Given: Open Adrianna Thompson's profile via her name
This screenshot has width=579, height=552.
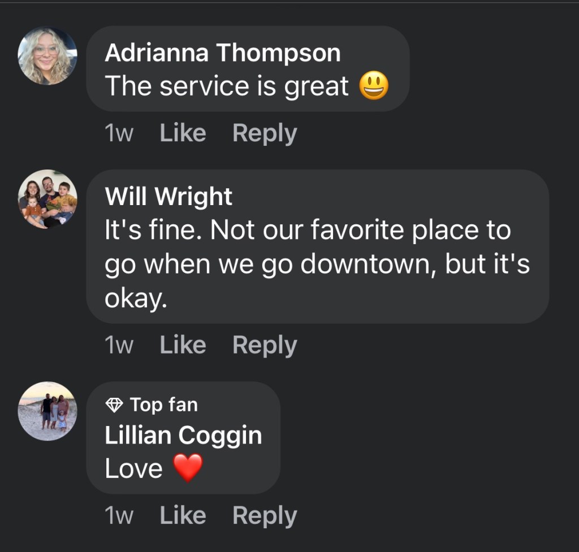Looking at the screenshot, I should coord(223,53).
